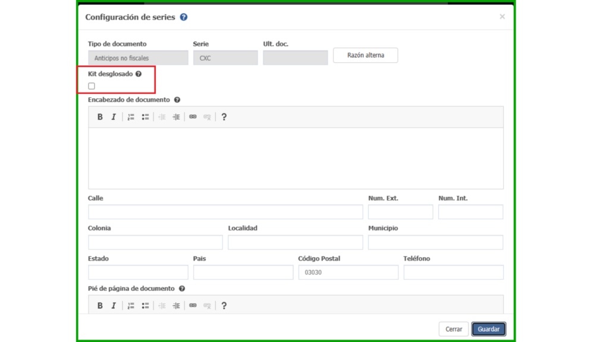Click help icon next to Kit desglosado
The height and width of the screenshot is (342, 609).
point(139,74)
